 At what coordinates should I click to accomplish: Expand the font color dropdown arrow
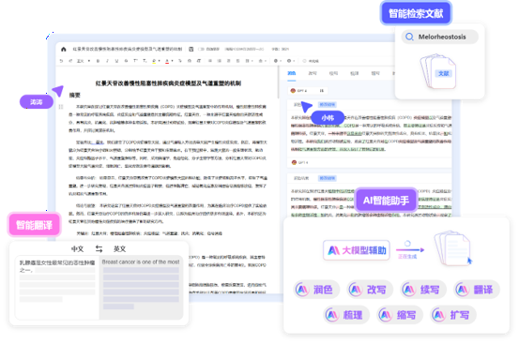tap(172, 61)
